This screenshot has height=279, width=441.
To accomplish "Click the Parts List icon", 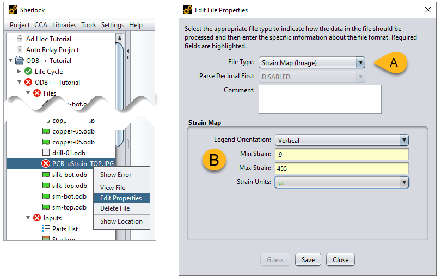I will tap(46, 229).
